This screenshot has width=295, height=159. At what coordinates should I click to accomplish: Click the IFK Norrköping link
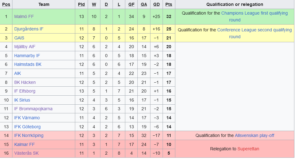tap(29, 135)
